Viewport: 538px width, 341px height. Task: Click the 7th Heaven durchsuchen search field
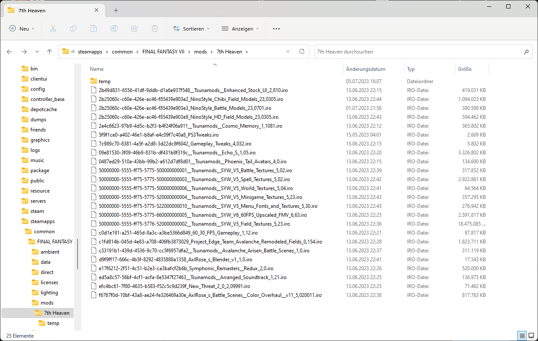418,52
